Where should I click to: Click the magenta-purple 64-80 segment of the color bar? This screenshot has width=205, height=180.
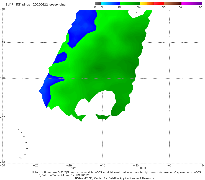192,3
